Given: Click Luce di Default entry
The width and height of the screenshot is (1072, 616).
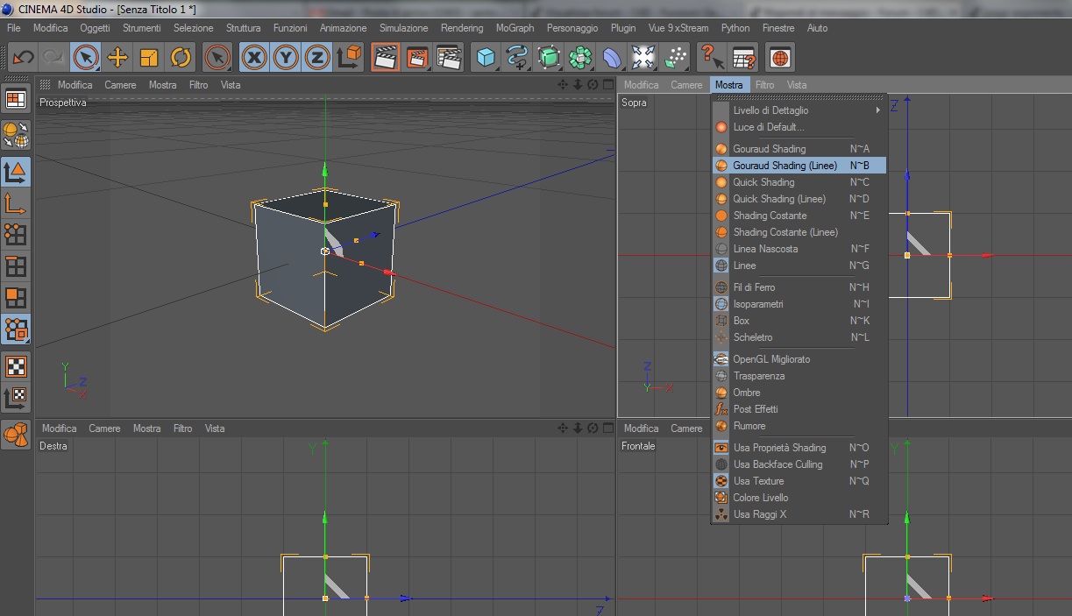Looking at the screenshot, I should (x=768, y=127).
